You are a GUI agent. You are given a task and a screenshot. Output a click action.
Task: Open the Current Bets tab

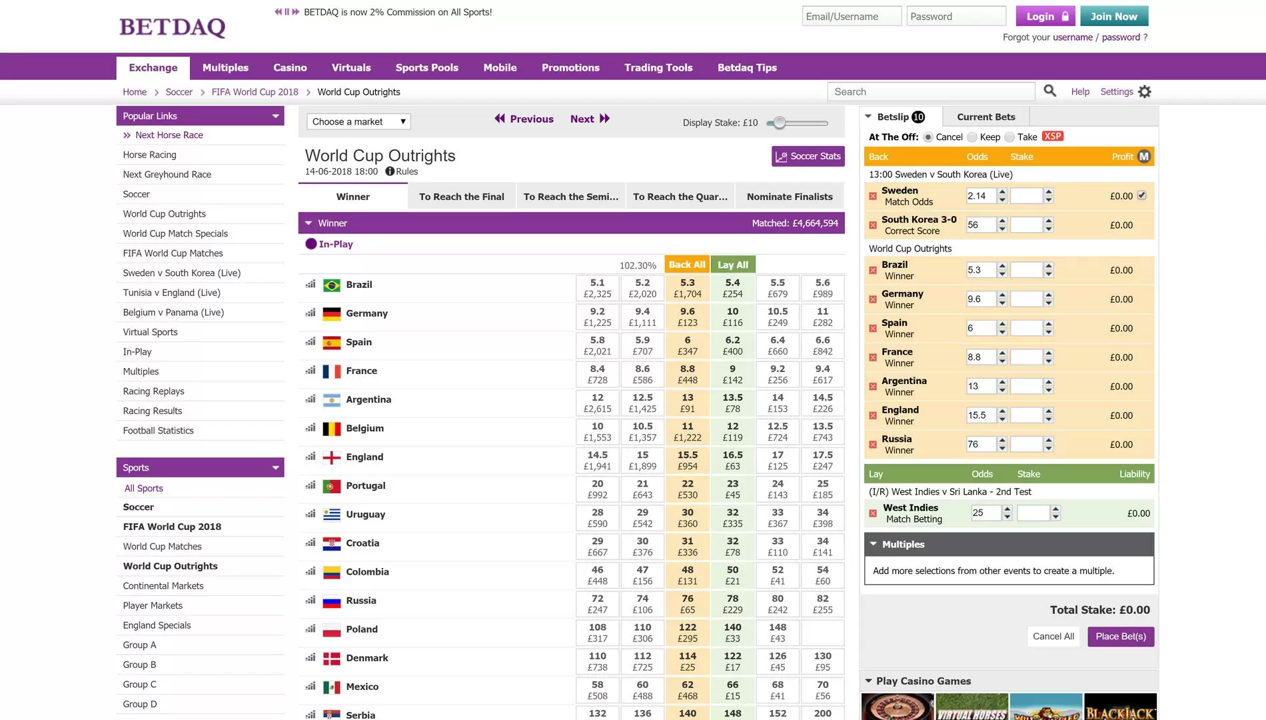(x=986, y=117)
